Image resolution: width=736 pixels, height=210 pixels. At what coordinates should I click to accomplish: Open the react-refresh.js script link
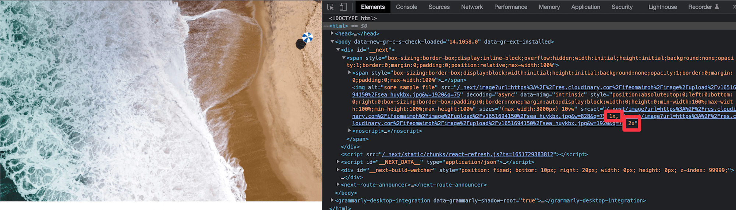[468, 155]
